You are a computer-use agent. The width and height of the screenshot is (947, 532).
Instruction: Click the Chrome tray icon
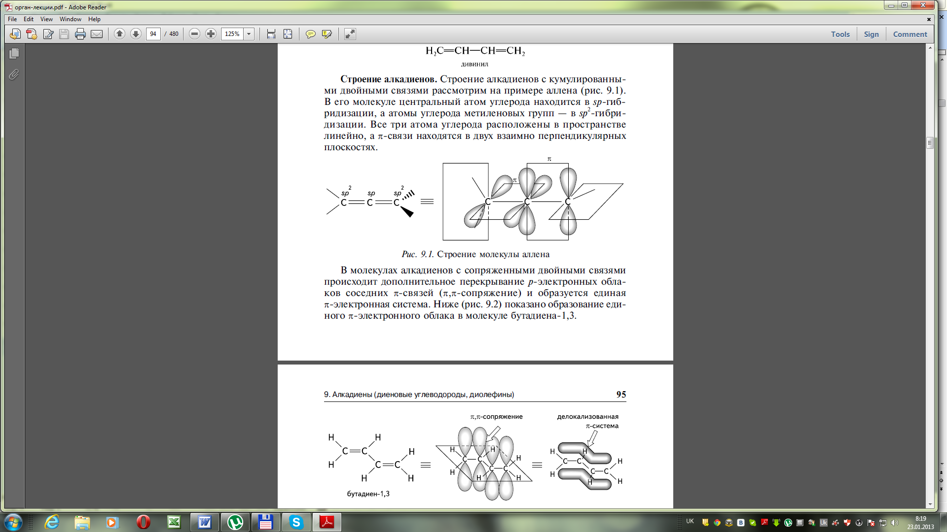point(717,523)
